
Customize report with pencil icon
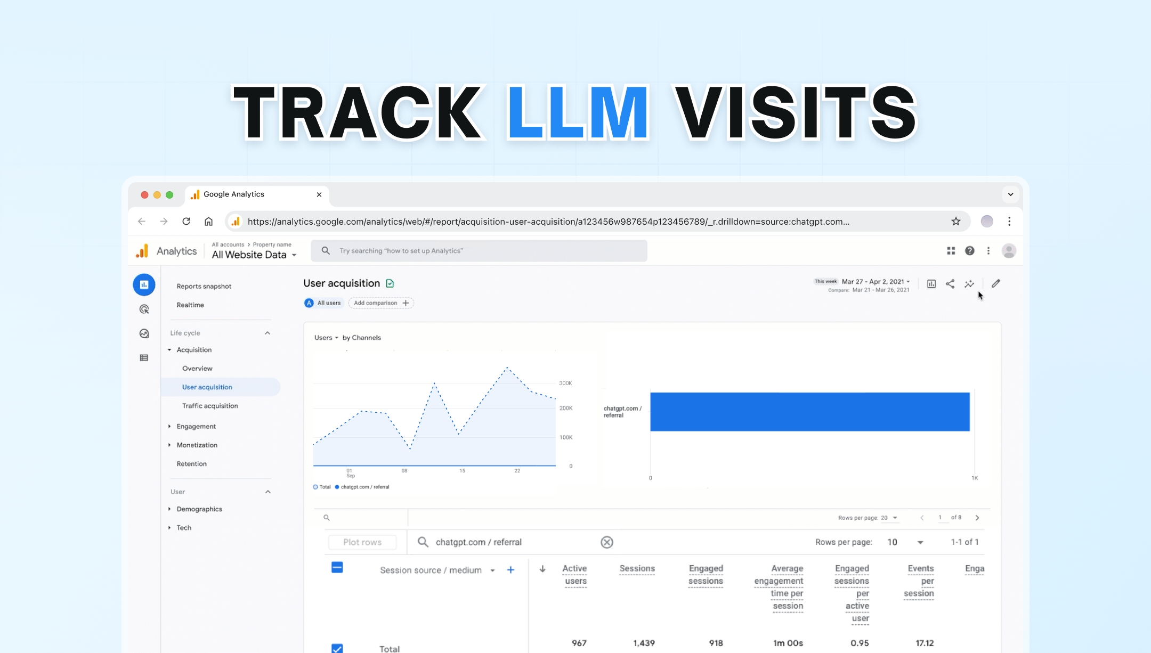996,283
